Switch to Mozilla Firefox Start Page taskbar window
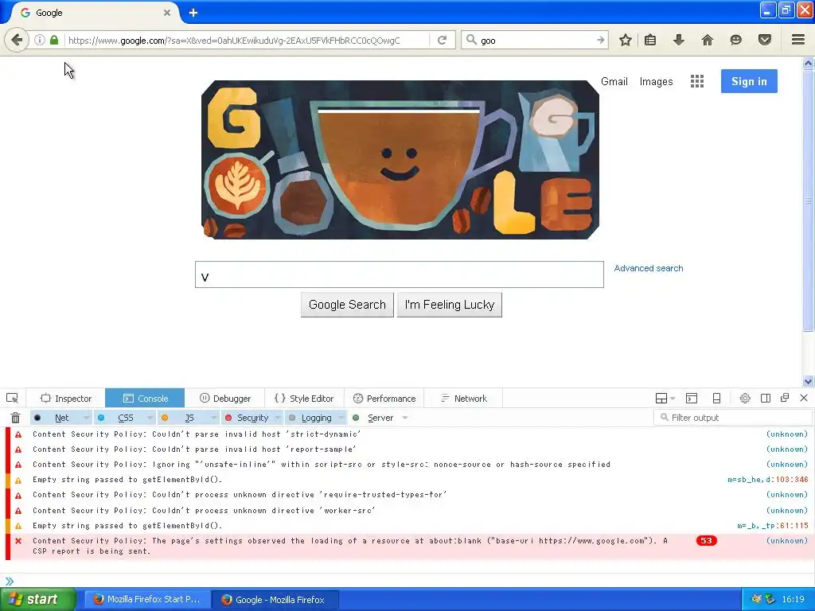This screenshot has width=815, height=611. pyautogui.click(x=148, y=599)
